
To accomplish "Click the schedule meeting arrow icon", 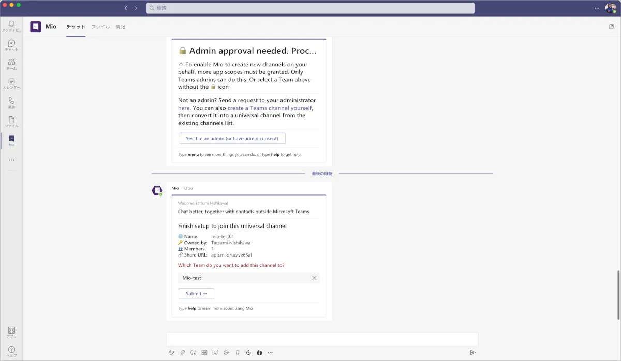I will point(226,353).
